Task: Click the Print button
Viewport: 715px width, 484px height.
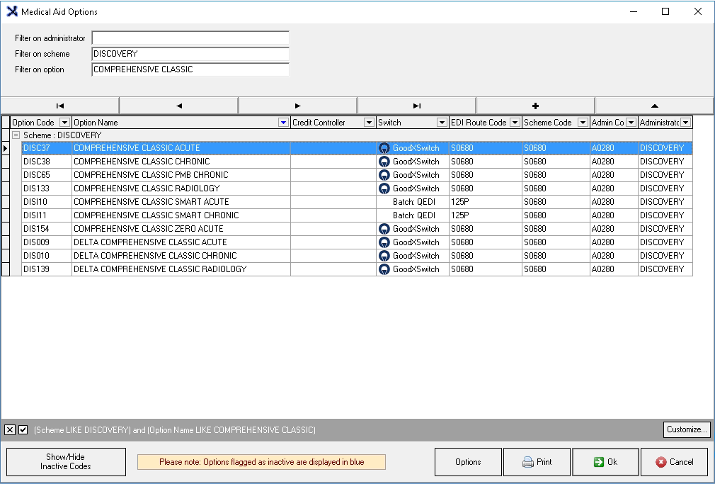Action: (537, 462)
